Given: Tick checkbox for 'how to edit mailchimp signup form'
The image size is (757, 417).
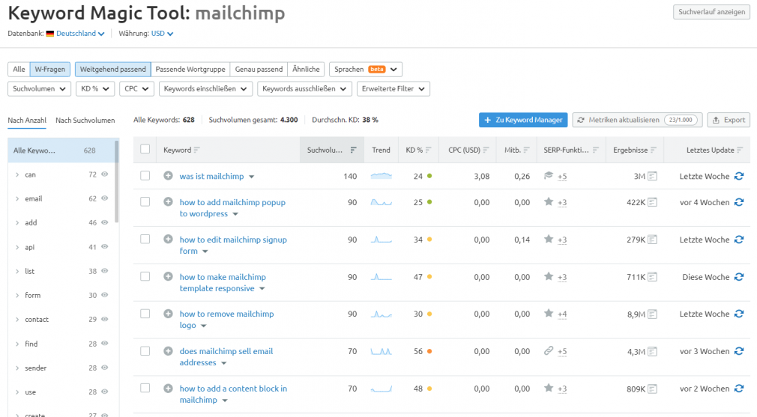Looking at the screenshot, I should point(145,239).
